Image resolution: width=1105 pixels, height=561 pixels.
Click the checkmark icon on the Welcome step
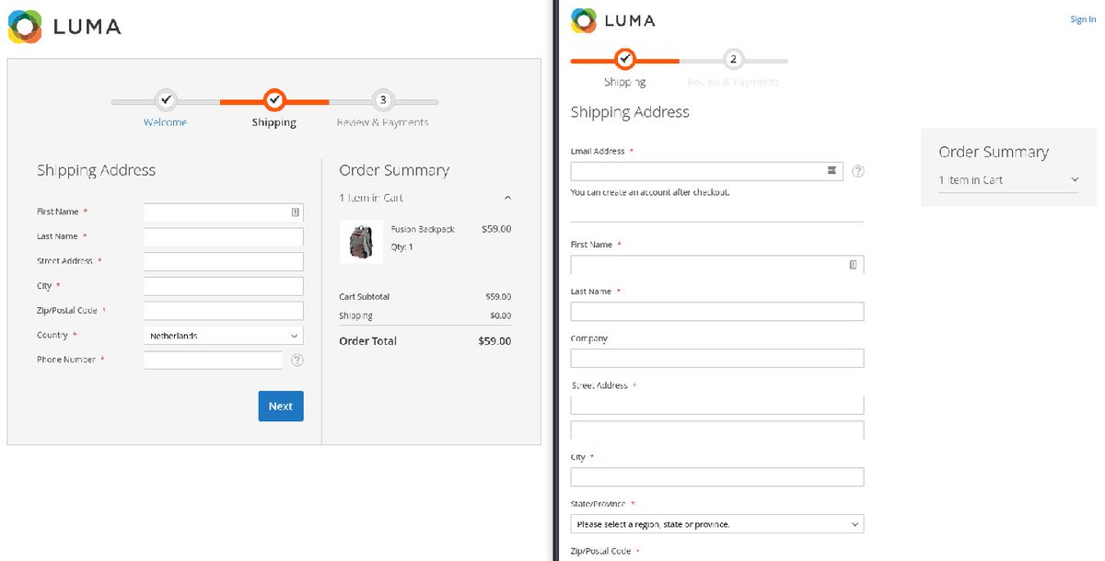point(166,99)
